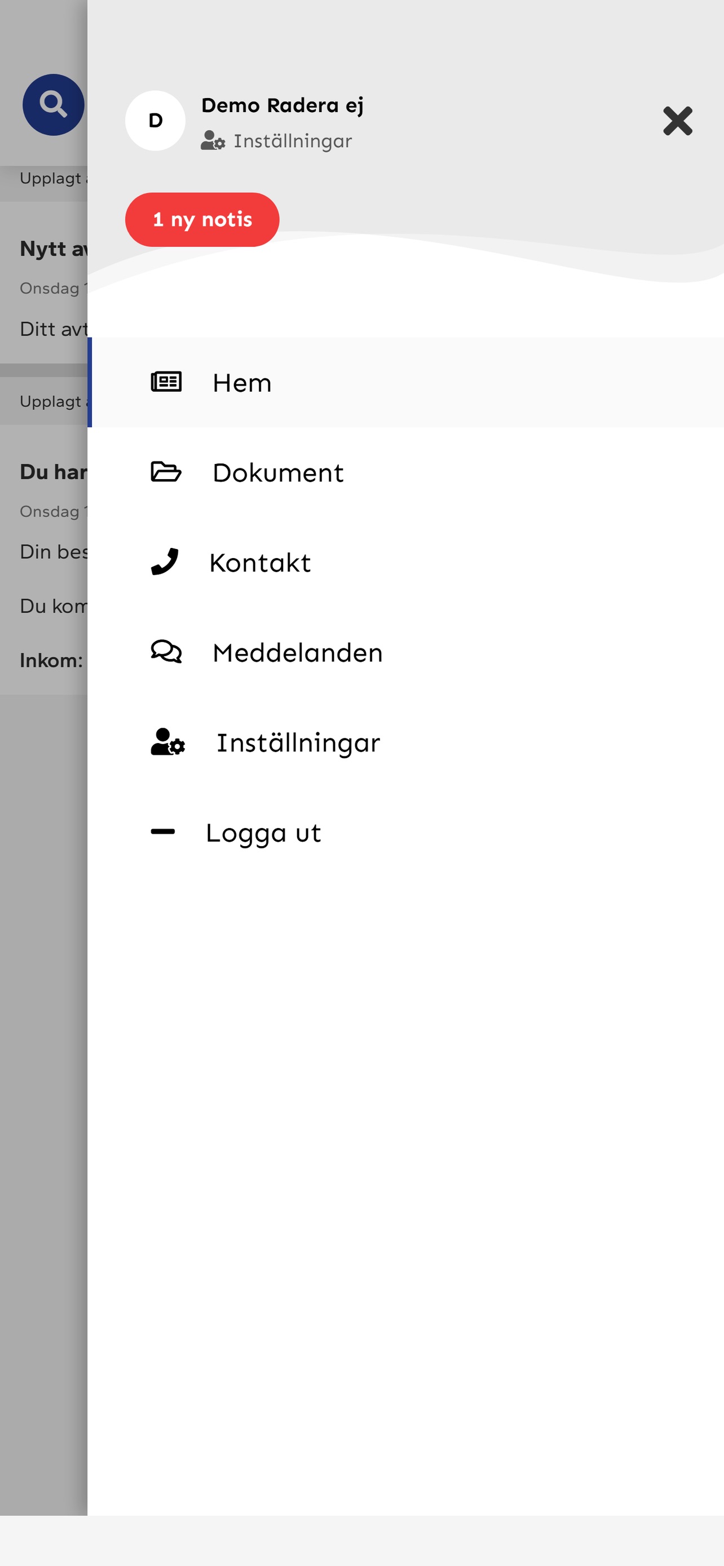Viewport: 724px width, 1566px height.
Task: Click the user name 'Demo Radera ej'
Action: (282, 106)
